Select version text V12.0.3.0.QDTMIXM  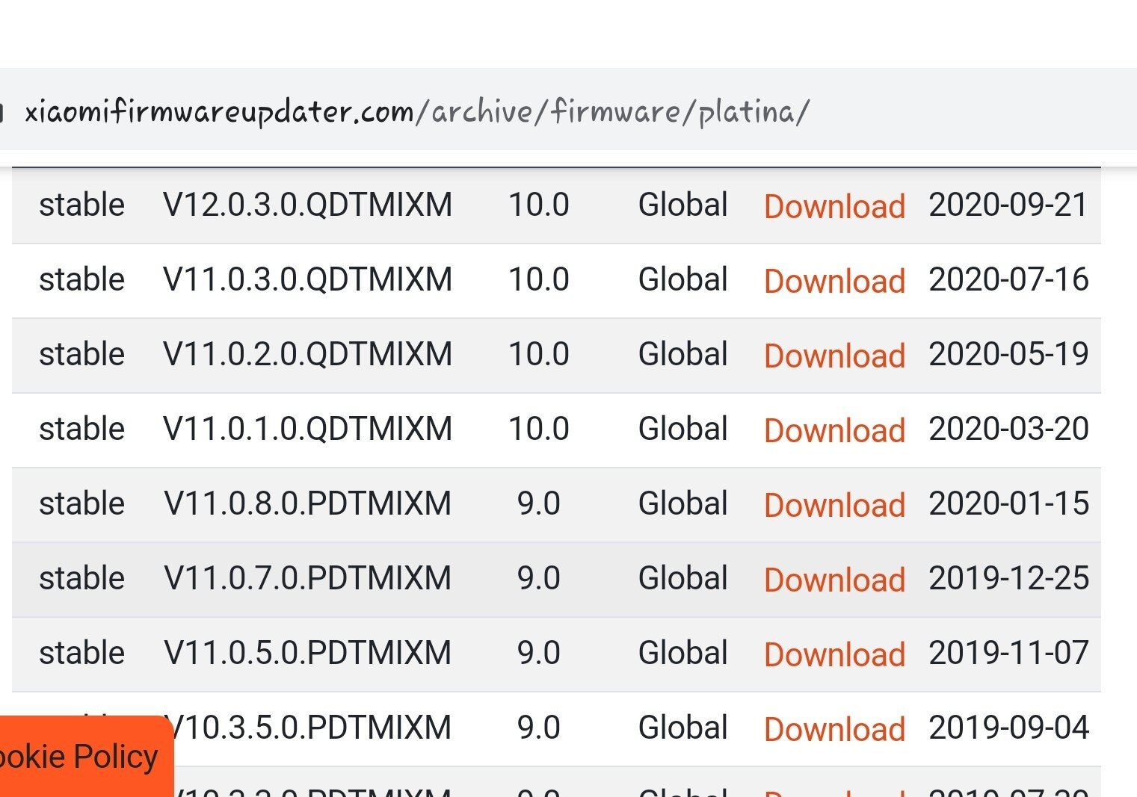(307, 205)
